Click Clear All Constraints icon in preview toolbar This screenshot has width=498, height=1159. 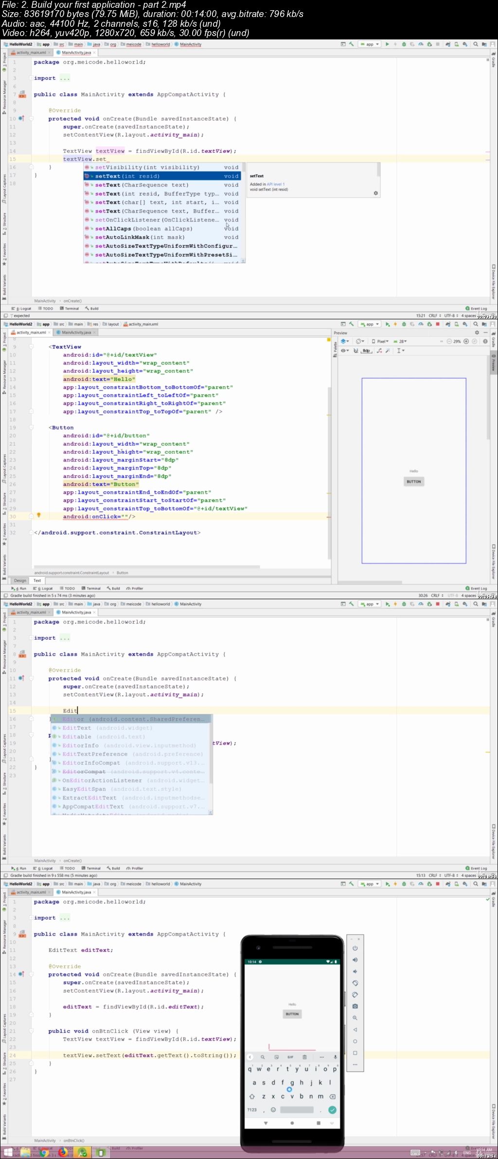click(x=380, y=350)
